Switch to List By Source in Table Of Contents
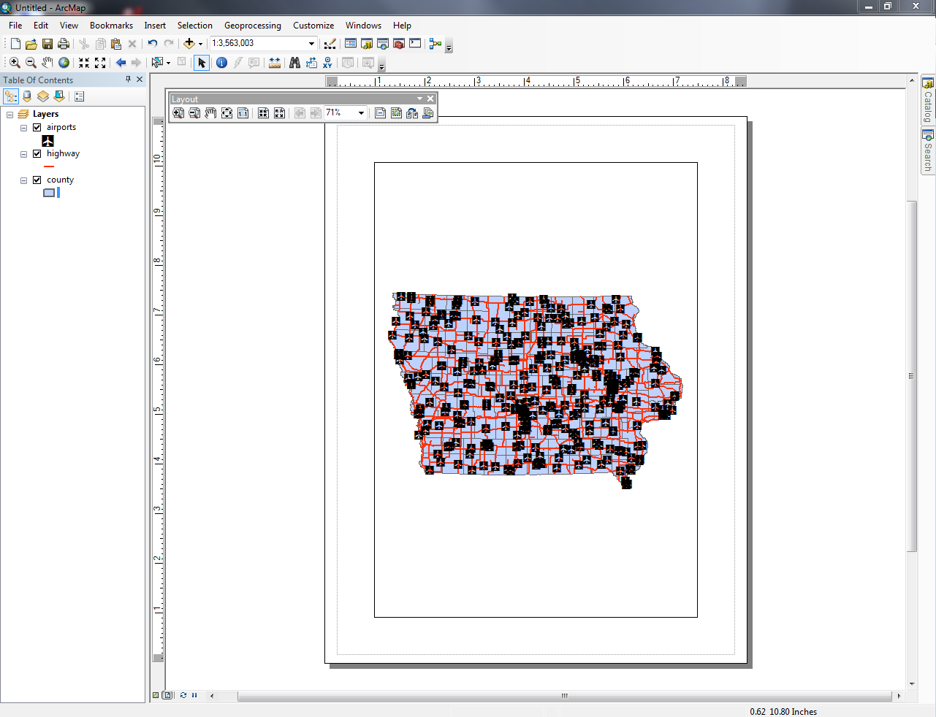Viewport: 936px width, 717px height. pos(26,96)
